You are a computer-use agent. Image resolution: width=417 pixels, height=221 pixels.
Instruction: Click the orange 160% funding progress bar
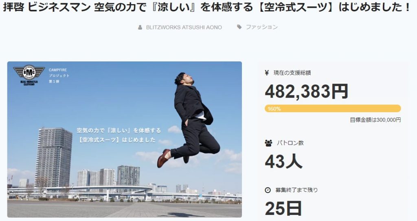pos(333,108)
